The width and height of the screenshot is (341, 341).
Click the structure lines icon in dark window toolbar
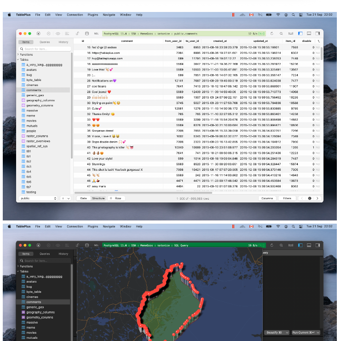tap(67, 245)
